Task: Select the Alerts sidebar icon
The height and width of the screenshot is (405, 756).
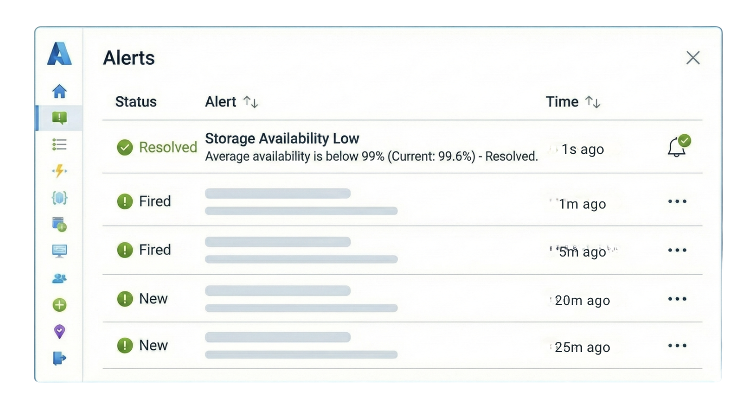Action: (x=59, y=118)
